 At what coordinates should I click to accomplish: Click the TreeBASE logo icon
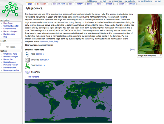point(27,72)
